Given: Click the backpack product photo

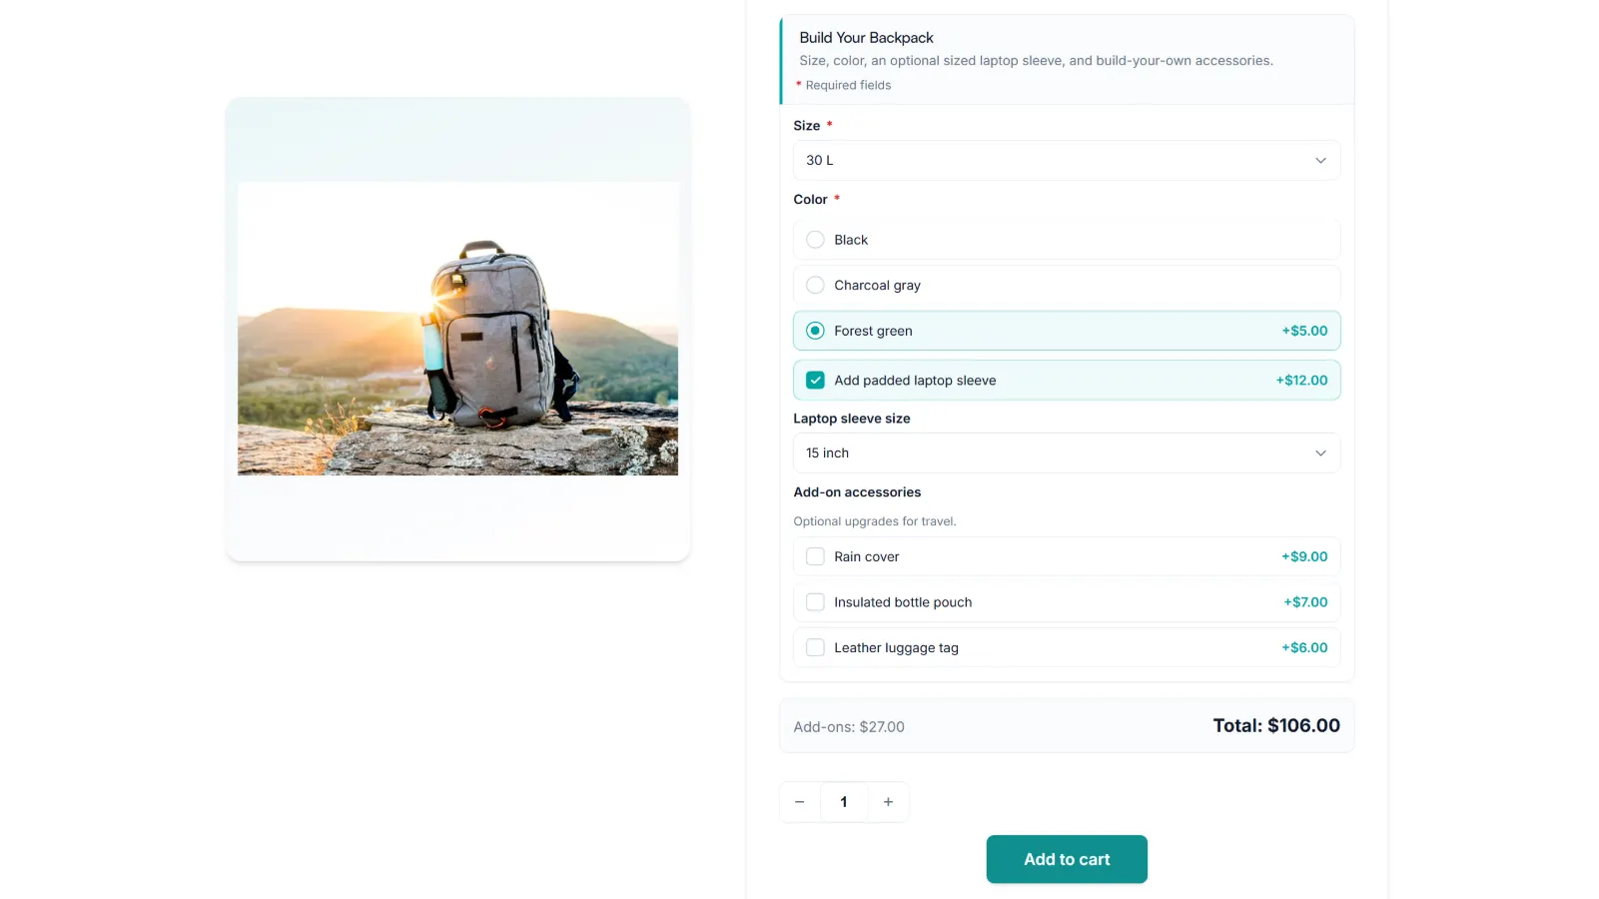Looking at the screenshot, I should pos(457,329).
